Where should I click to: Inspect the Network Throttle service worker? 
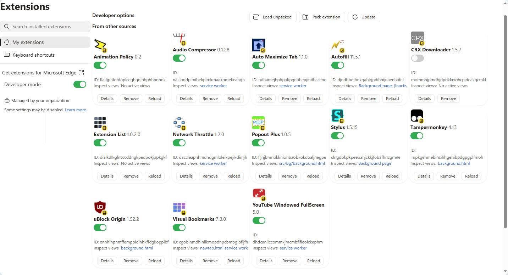pyautogui.click(x=214, y=163)
